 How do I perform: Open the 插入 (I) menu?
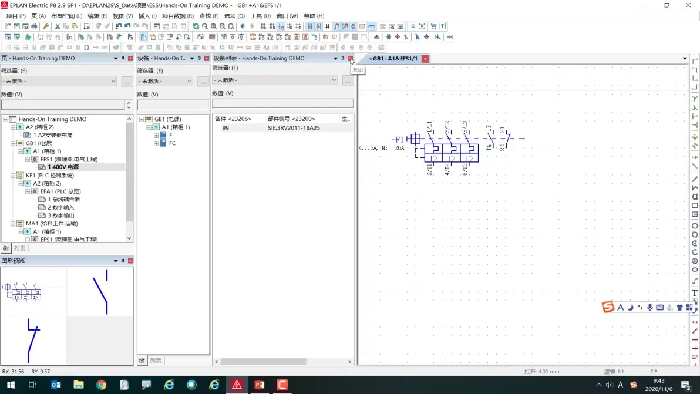148,16
